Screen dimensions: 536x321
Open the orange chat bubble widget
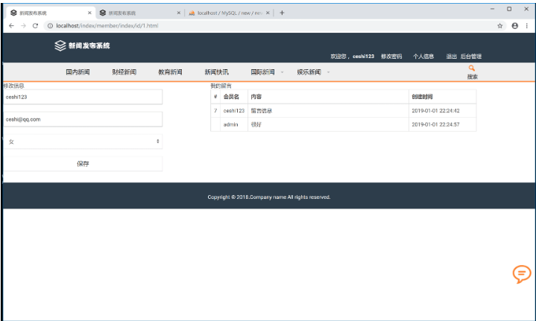[x=522, y=274]
